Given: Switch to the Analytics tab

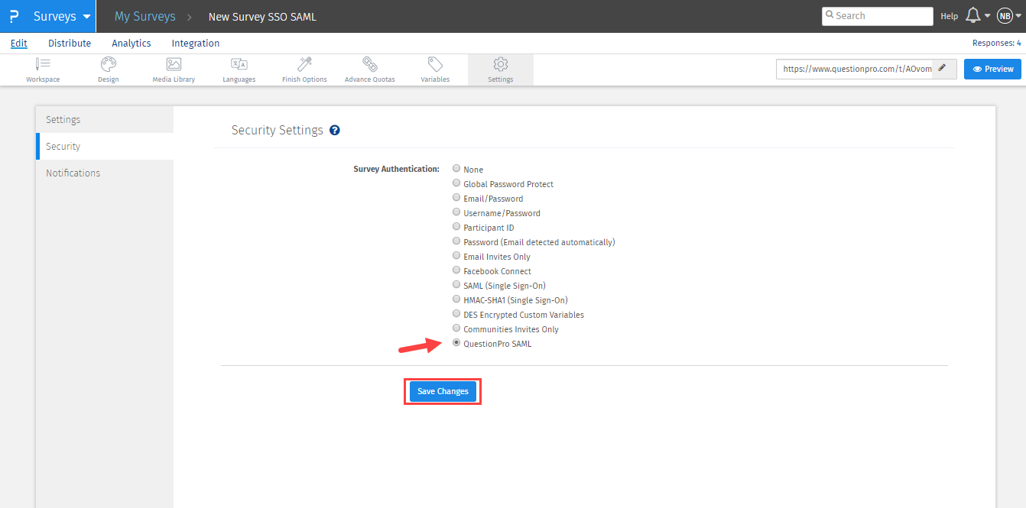Looking at the screenshot, I should click(131, 43).
